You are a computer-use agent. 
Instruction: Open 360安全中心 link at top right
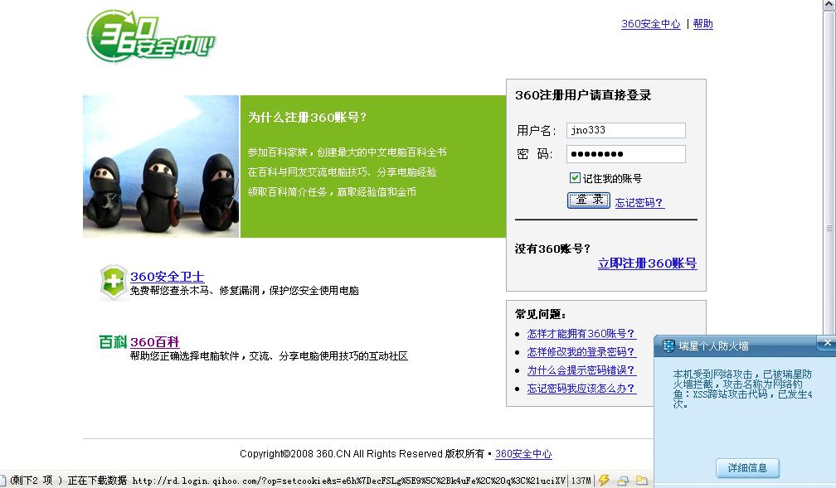650,24
